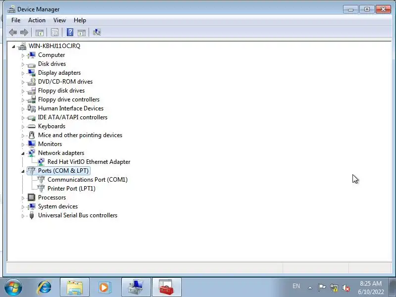Select Red Hat VirtIO Ethernet Adapter text
This screenshot has height=297, width=396.
coord(89,162)
